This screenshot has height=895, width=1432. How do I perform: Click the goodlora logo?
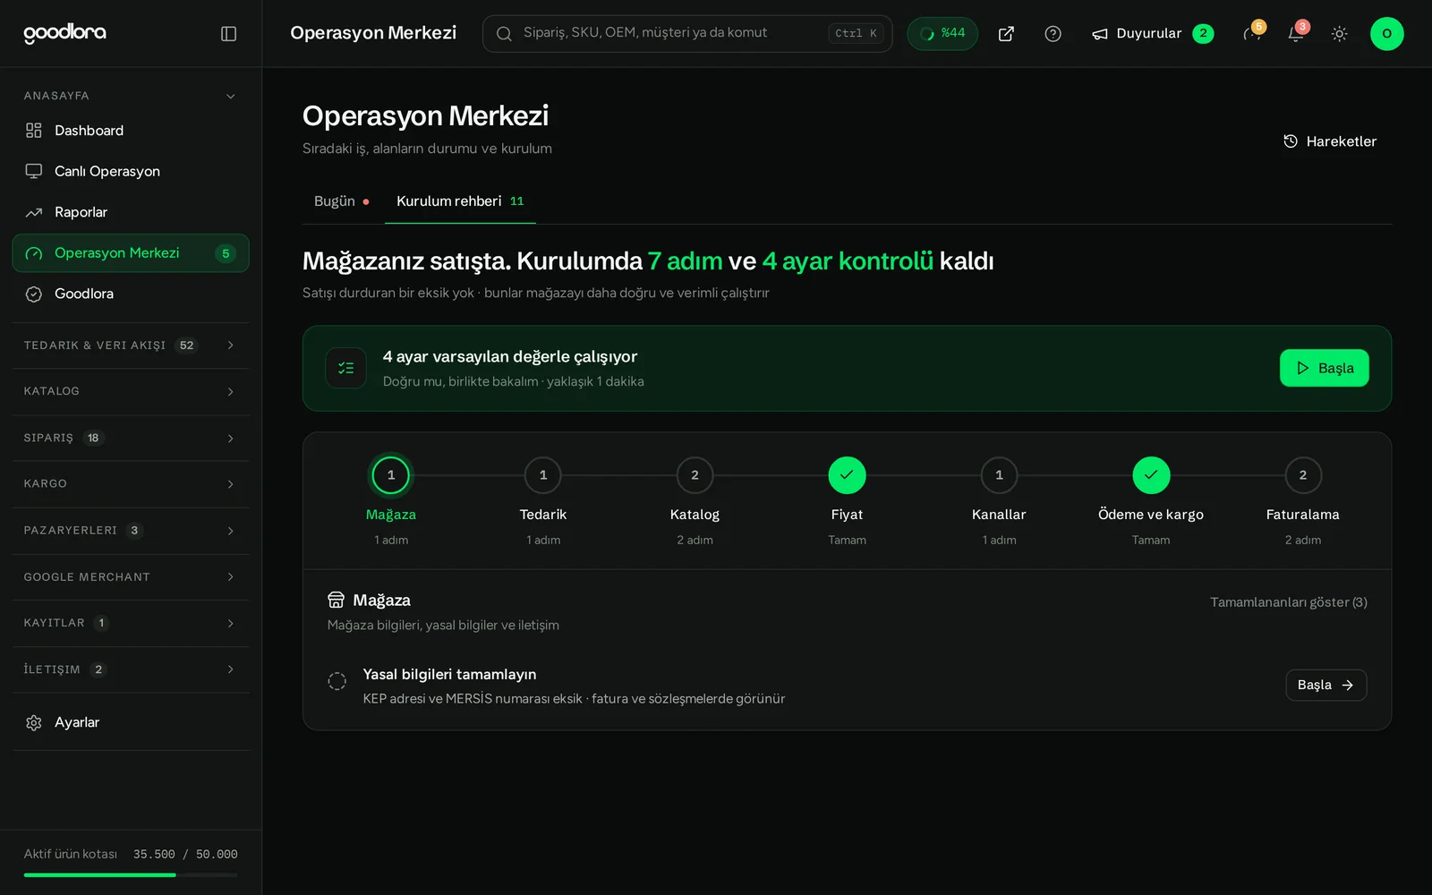64,33
